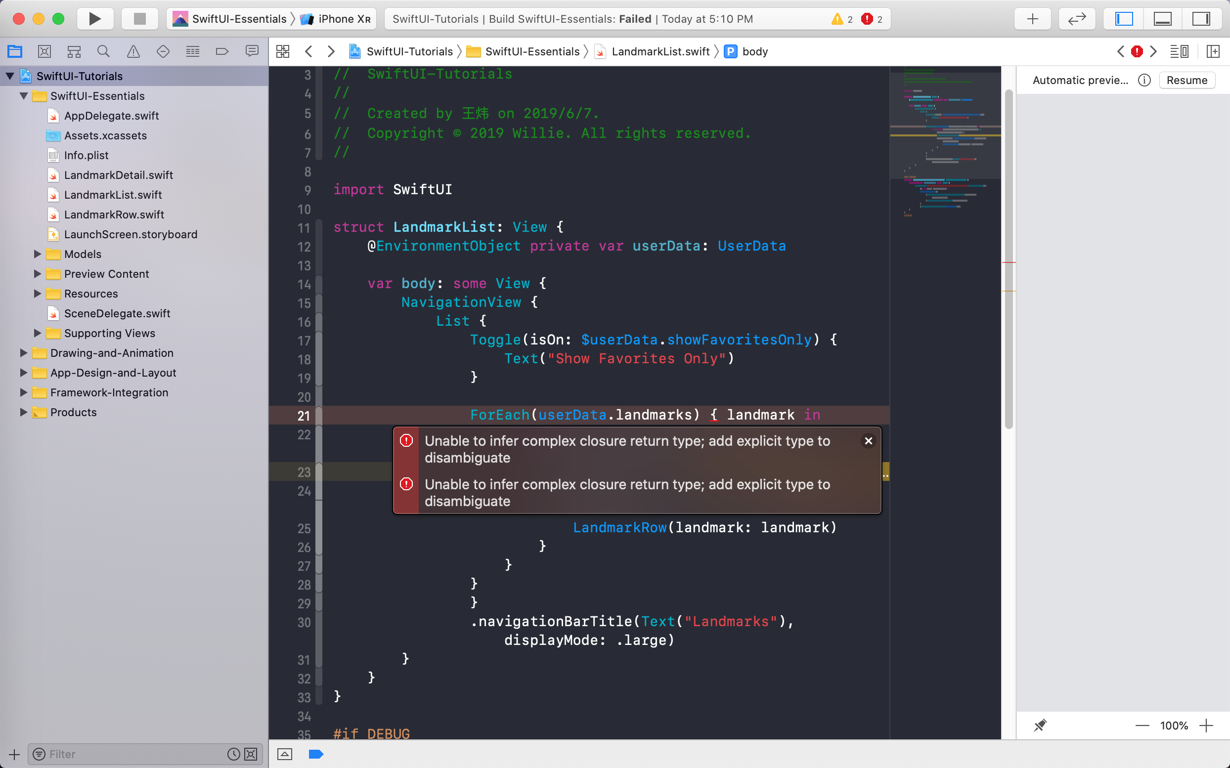Zoom in the preview canvas
The image size is (1230, 768).
(1206, 725)
